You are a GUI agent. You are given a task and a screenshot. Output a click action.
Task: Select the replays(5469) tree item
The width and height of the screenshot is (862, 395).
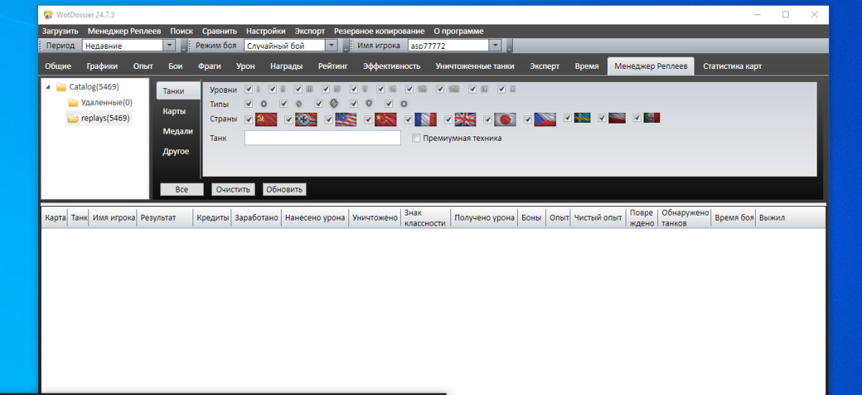[98, 118]
